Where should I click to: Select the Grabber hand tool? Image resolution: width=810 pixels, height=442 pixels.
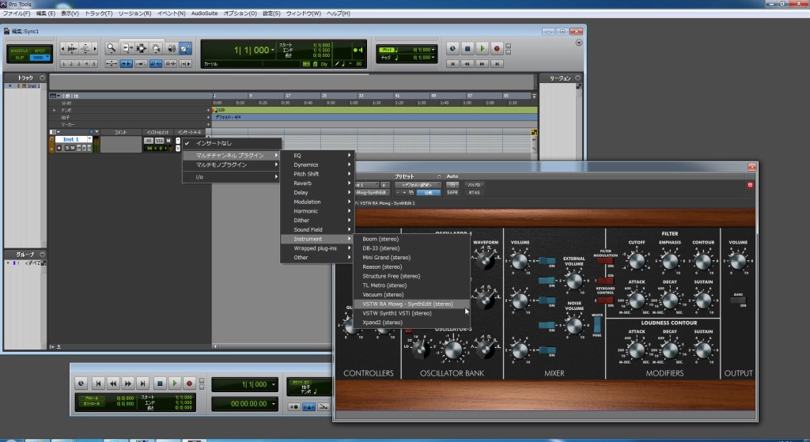156,48
